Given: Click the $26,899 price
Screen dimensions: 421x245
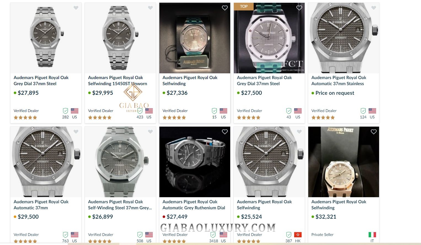Looking at the screenshot, I should (x=102, y=217).
